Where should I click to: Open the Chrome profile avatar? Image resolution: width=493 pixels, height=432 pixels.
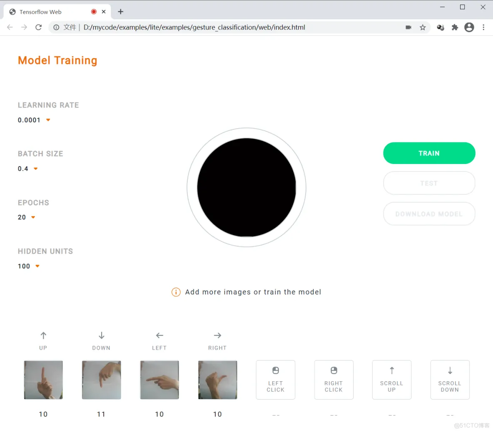click(x=469, y=27)
